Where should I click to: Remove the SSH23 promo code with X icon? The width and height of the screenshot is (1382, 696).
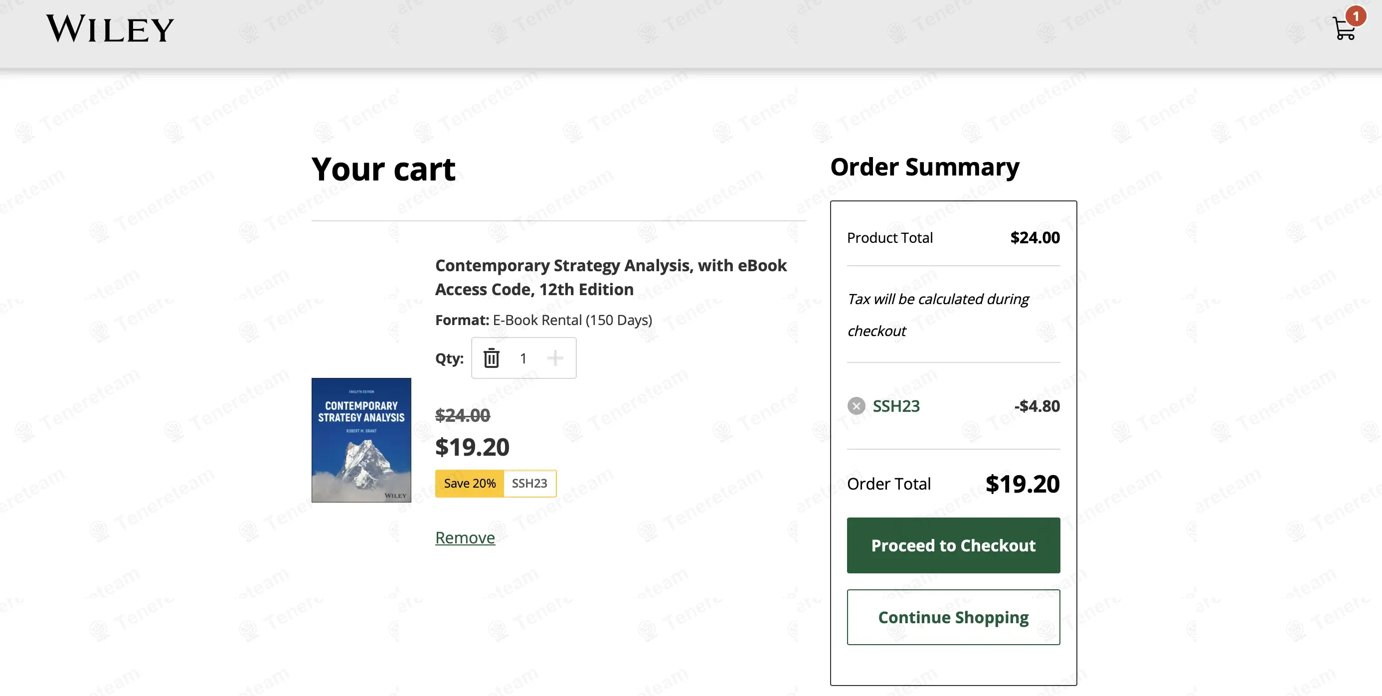pos(856,406)
